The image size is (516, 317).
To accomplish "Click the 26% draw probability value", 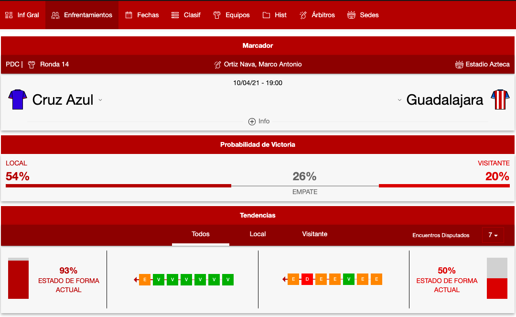I will 305,176.
